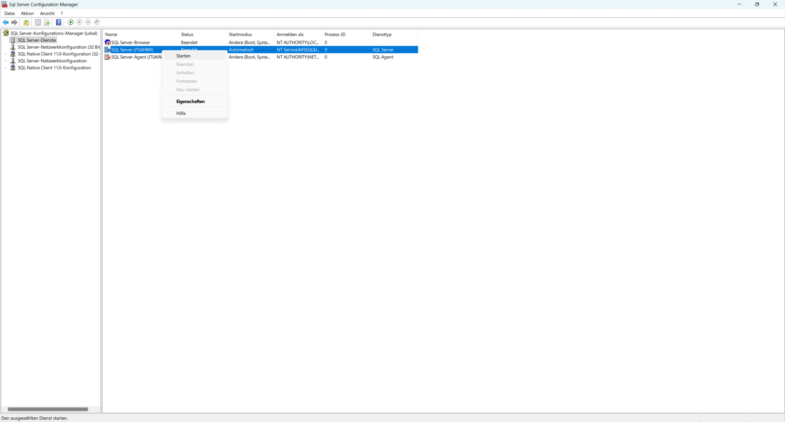Viewport: 785px width, 422px height.
Task: Select SQL Native Client 11.0-Konfiguration (32- item
Action: (x=59, y=54)
